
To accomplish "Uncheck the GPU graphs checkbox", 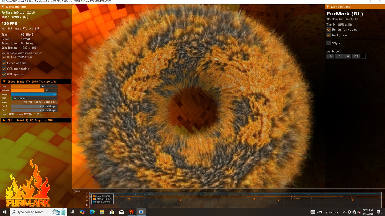I will pyautogui.click(x=4, y=74).
